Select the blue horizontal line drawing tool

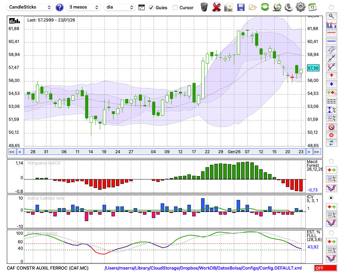click(331, 41)
